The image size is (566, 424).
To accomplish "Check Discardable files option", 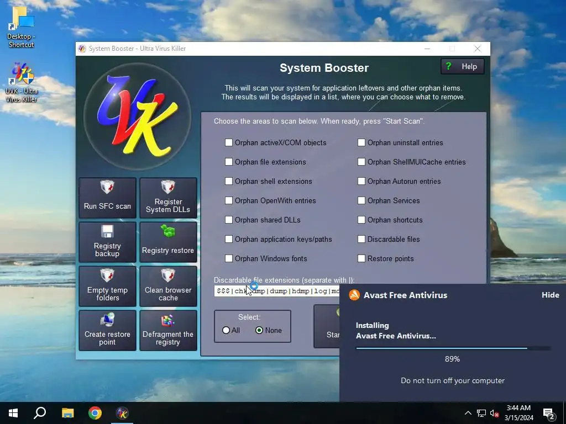I will click(x=361, y=239).
